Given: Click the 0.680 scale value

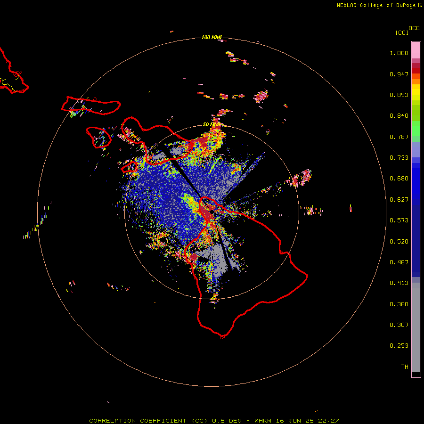Looking at the screenshot, I should [x=399, y=179].
